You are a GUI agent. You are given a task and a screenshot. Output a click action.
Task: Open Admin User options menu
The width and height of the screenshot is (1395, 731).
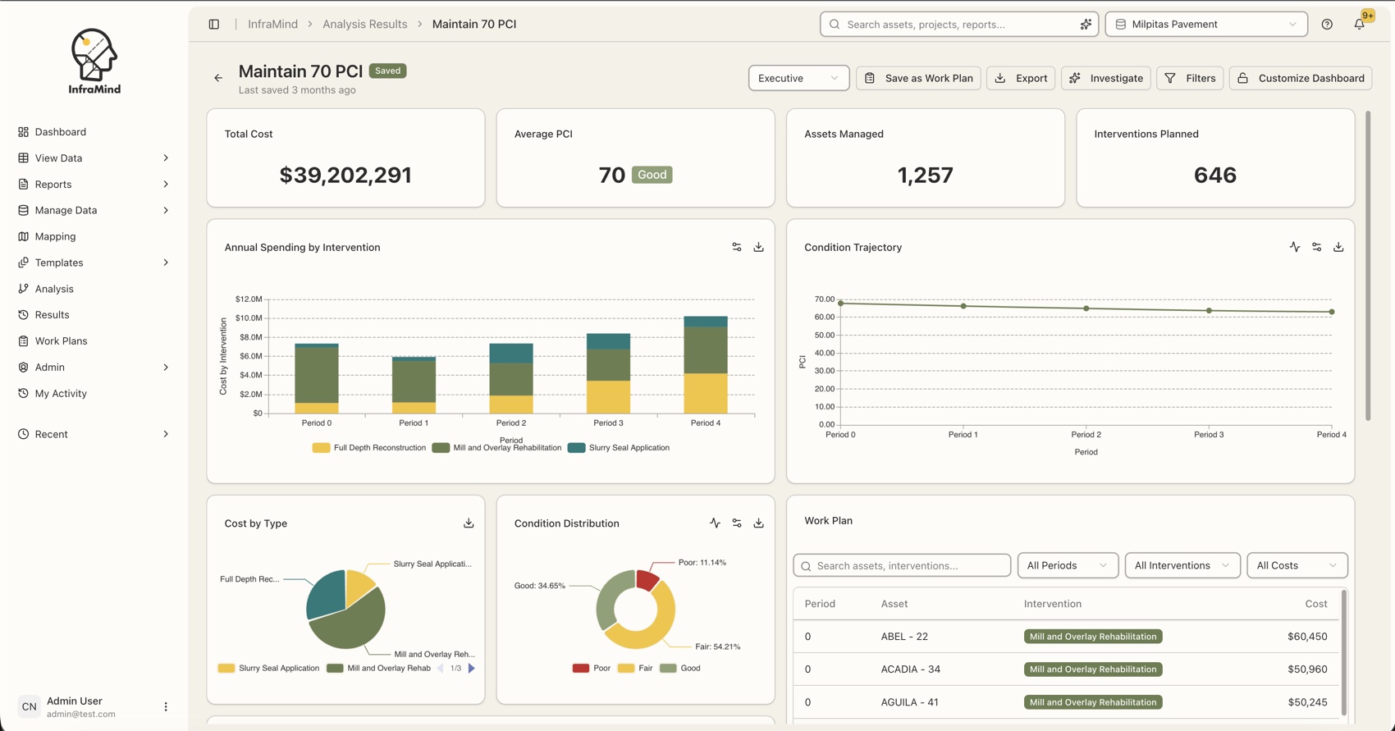[166, 706]
